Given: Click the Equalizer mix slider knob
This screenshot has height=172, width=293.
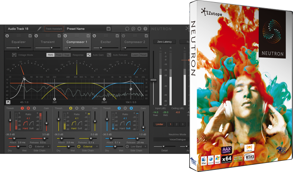Looking at the screenshot, I should [18, 48].
